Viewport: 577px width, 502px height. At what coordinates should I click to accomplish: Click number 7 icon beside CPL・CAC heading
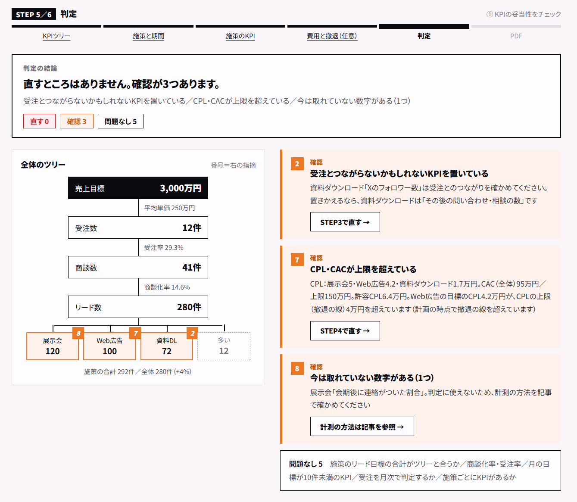[297, 259]
